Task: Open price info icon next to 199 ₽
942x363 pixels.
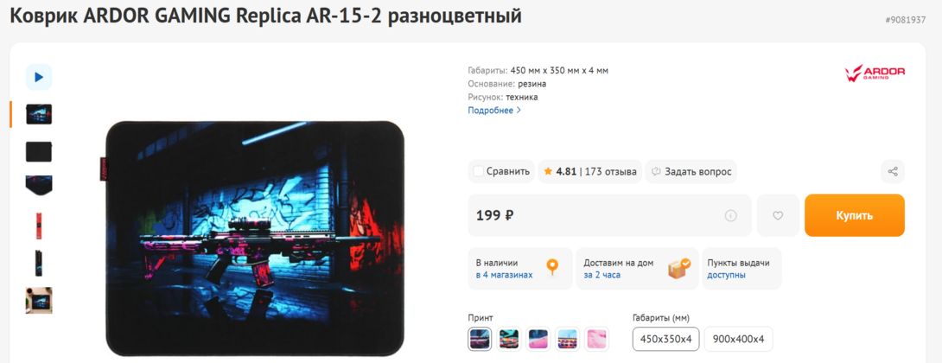Action: pyautogui.click(x=730, y=215)
